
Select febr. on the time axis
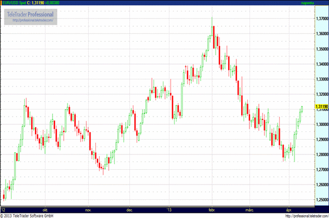pos(212,210)
